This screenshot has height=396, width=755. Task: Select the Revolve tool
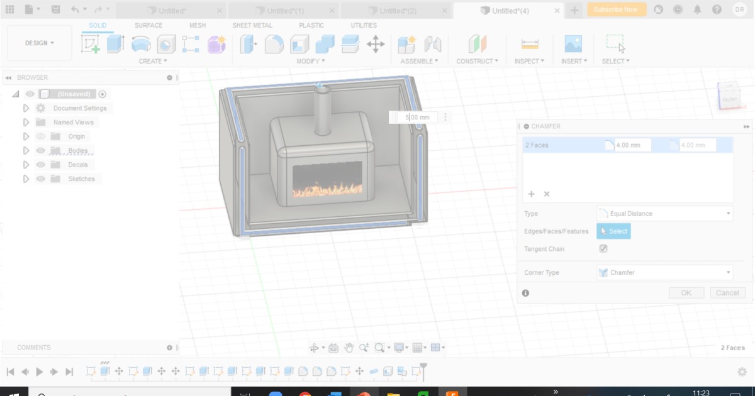click(x=141, y=44)
